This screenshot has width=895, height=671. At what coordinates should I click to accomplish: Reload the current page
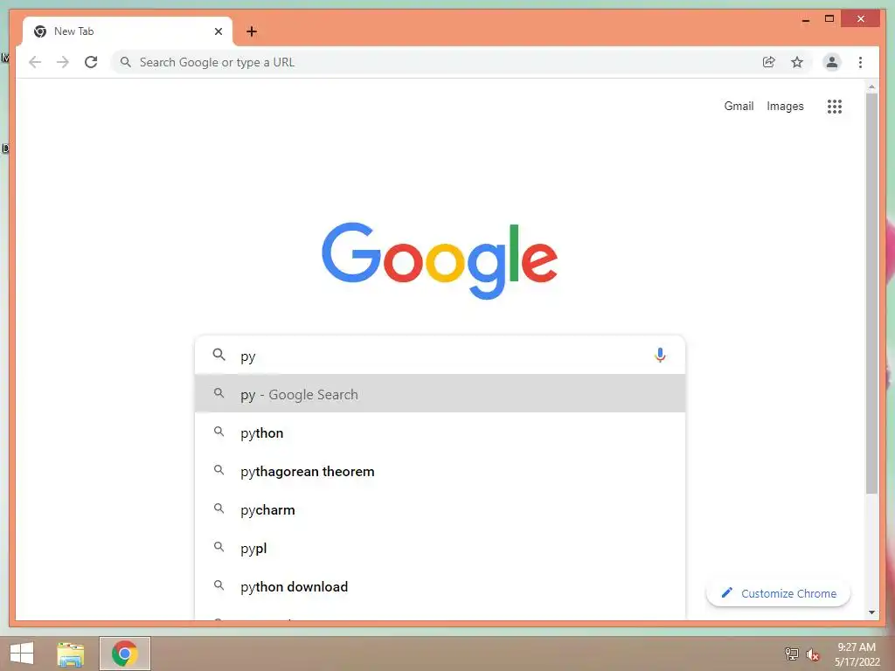click(x=91, y=62)
